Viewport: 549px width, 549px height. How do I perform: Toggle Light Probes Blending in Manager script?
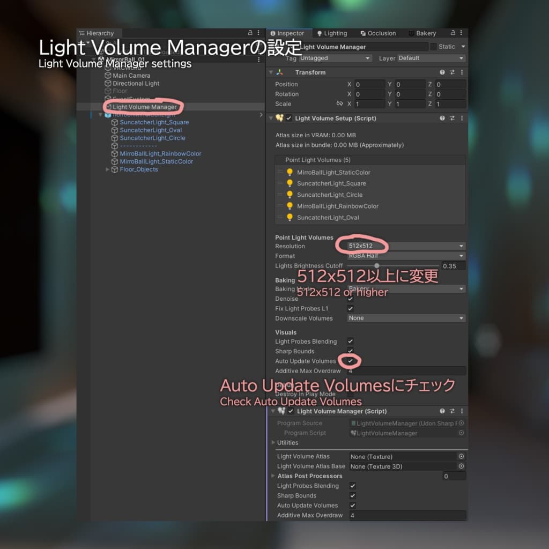coord(353,486)
